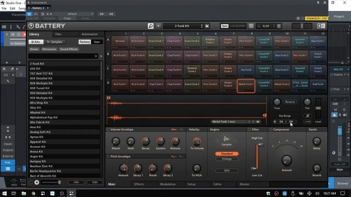Click the phase invert icon below Pan
351x197 pixels.
(x=307, y=115)
